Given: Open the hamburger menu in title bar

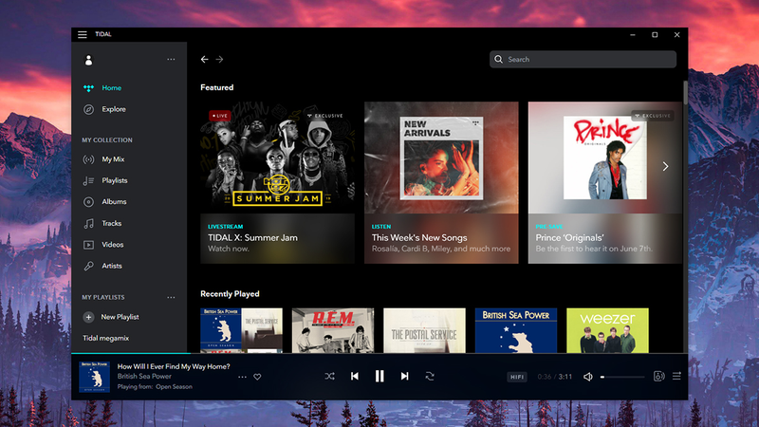Looking at the screenshot, I should coord(83,34).
